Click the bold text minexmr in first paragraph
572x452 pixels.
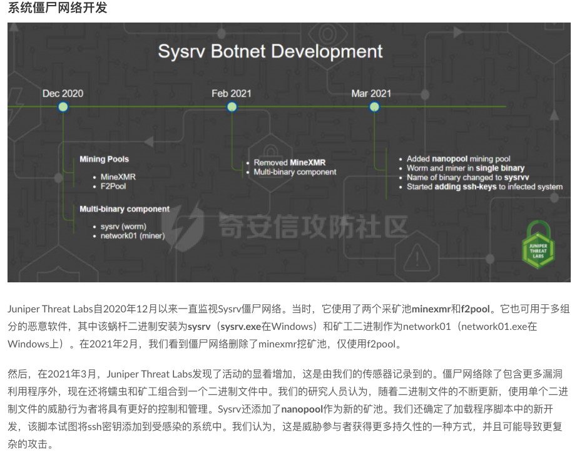click(431, 309)
